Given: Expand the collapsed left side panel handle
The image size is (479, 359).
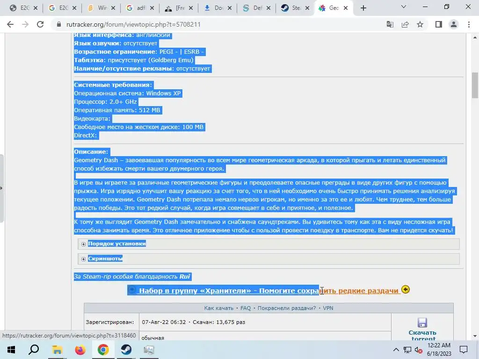Looking at the screenshot, I should 1,188.
